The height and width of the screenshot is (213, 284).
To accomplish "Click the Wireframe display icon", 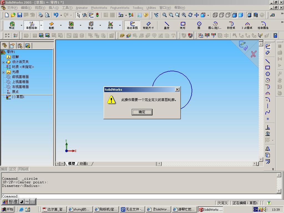I will point(215,15).
